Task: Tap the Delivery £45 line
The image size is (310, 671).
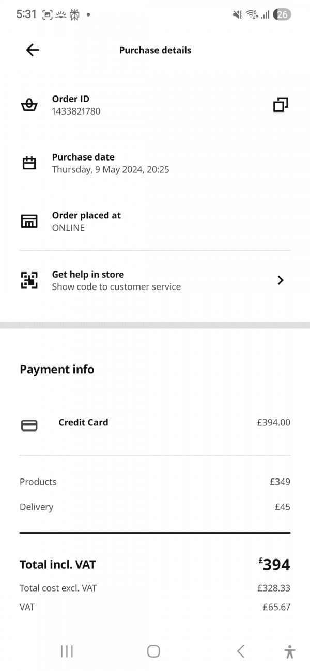Action: [x=155, y=507]
